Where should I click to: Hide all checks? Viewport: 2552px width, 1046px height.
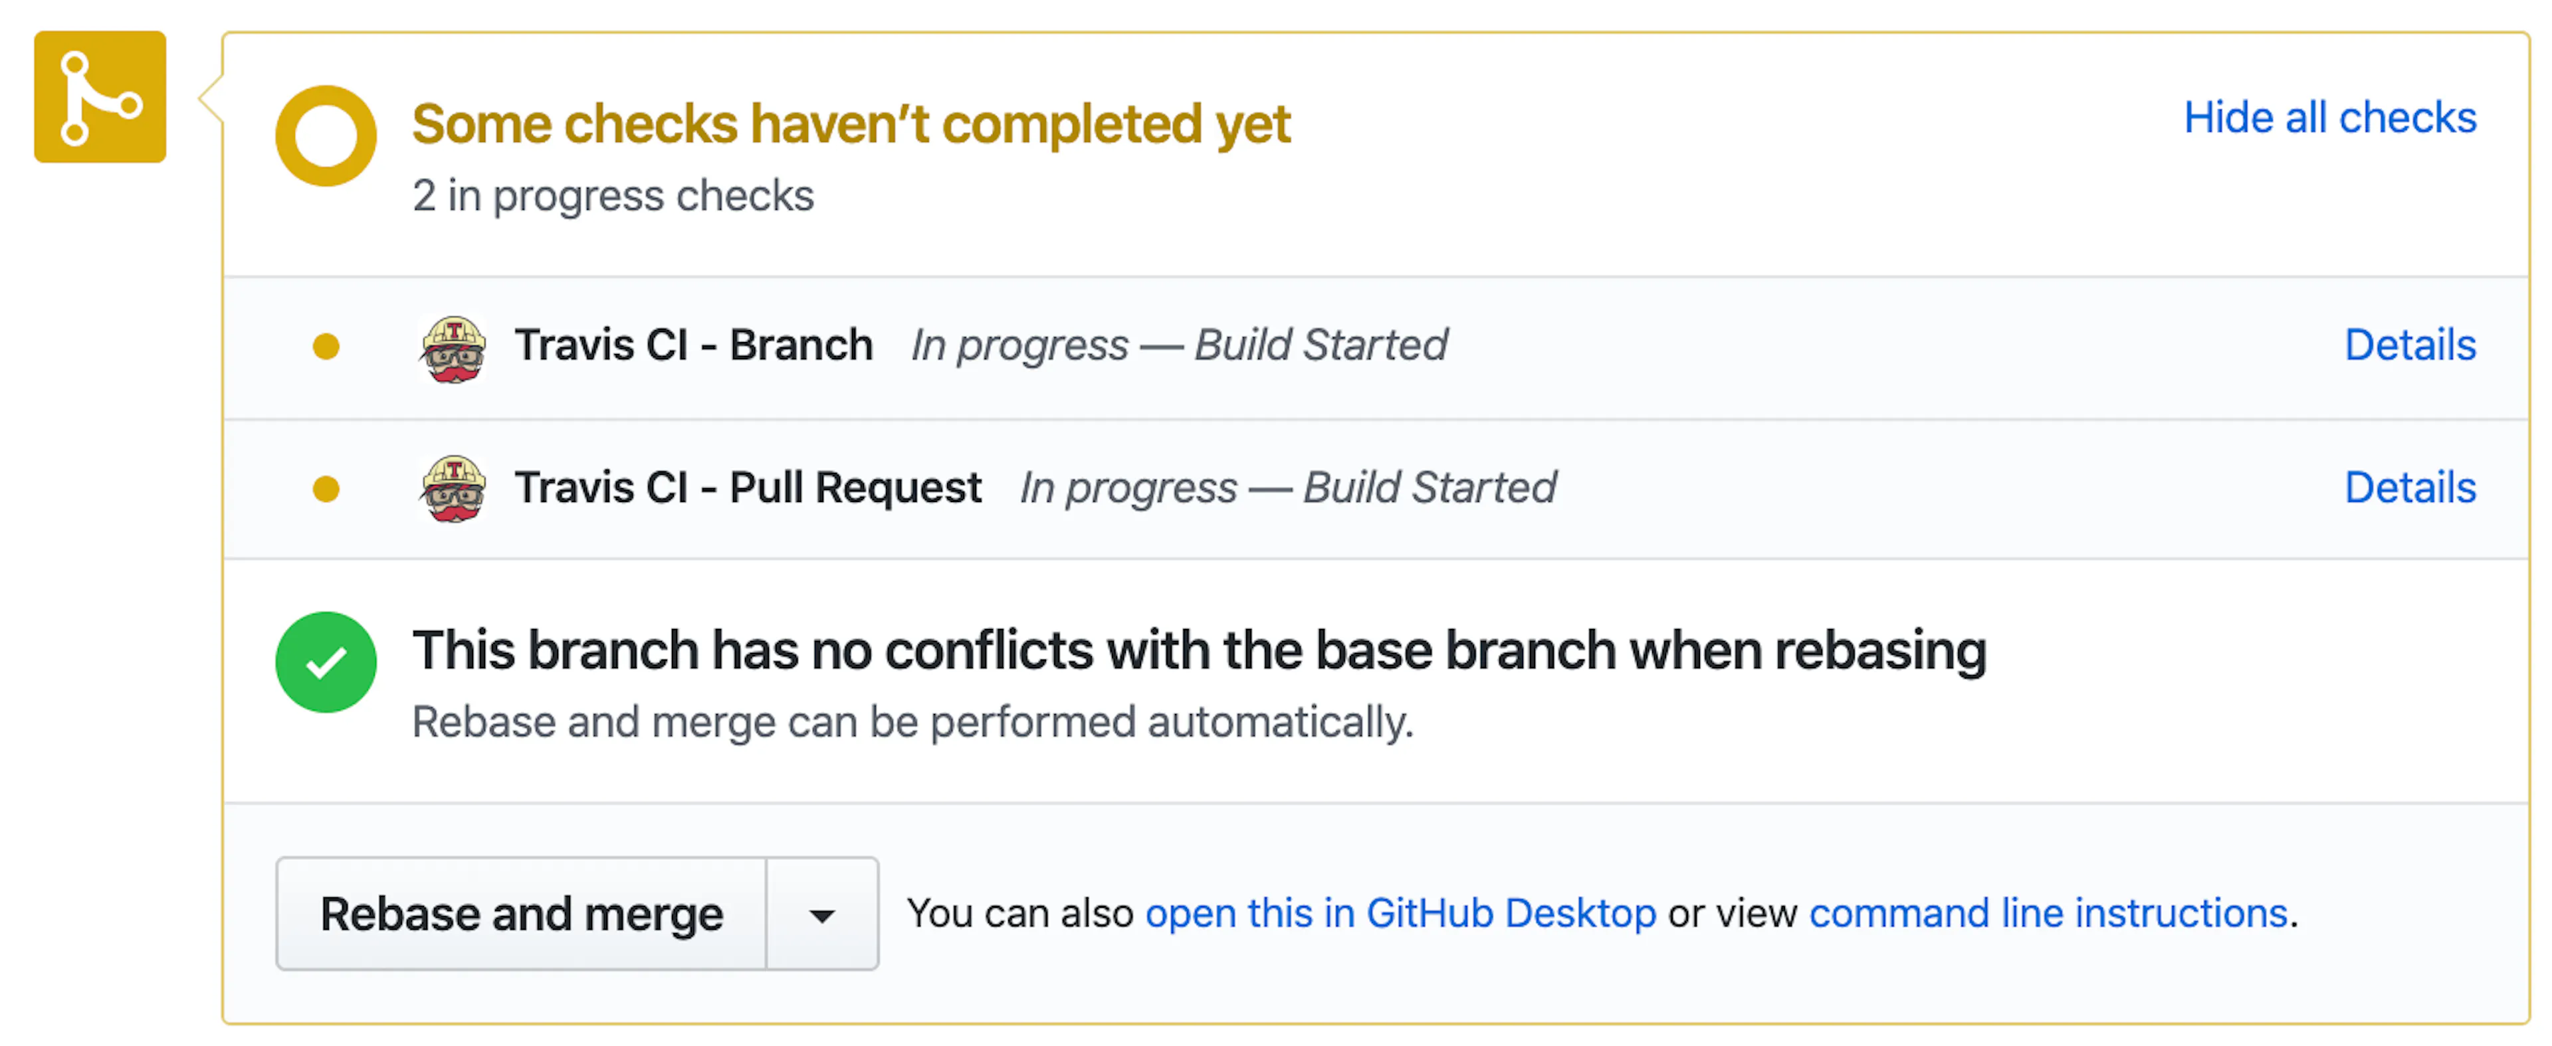[2330, 118]
